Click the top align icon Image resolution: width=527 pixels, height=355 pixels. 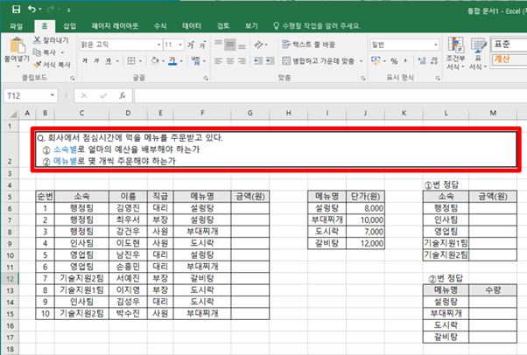point(219,44)
